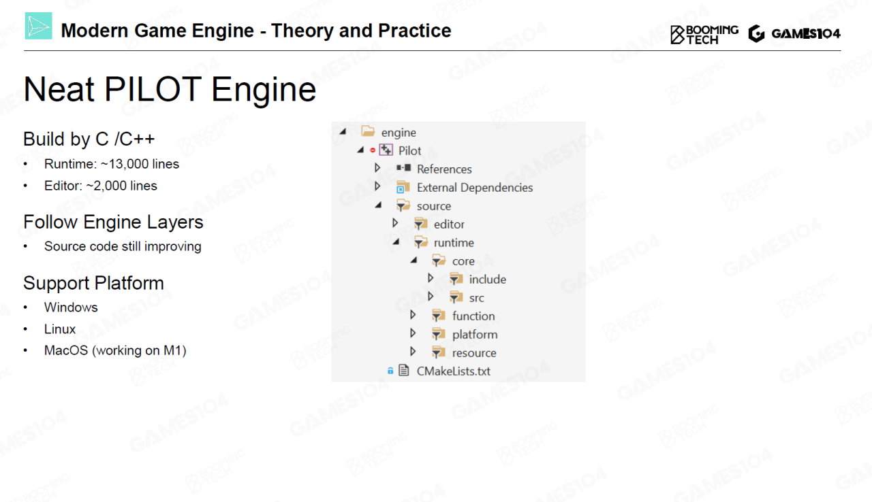The image size is (872, 502).
Task: Click the External Dependencies icon
Action: pyautogui.click(x=403, y=187)
